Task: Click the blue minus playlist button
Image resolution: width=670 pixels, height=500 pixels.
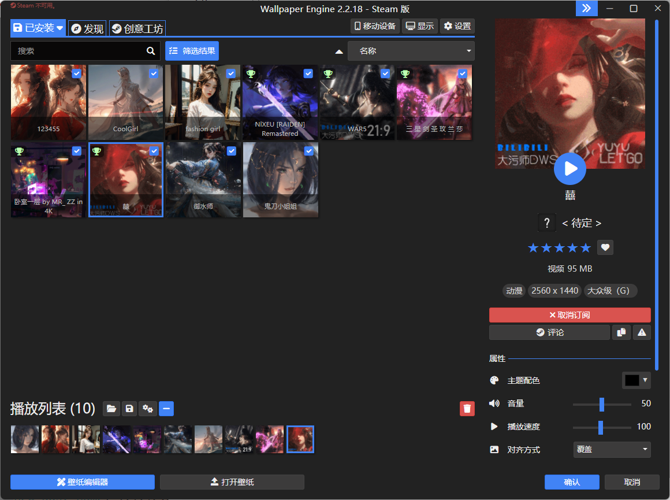Action: tap(166, 409)
